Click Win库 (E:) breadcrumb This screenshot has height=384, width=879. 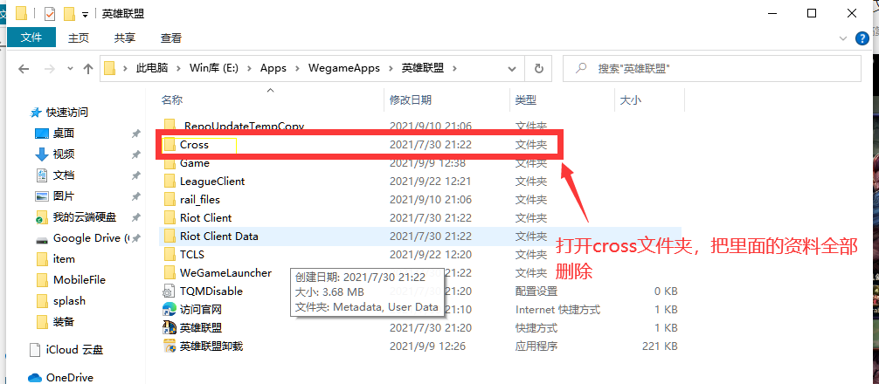tap(214, 68)
